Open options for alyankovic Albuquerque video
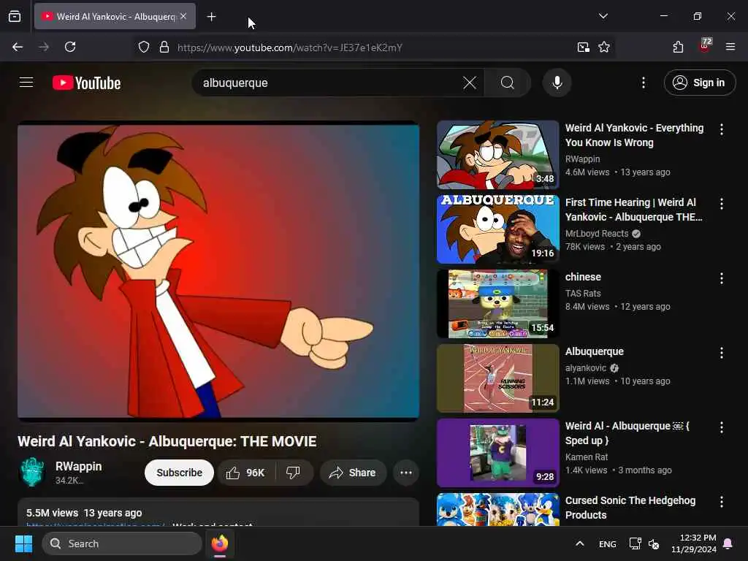748x561 pixels. coord(721,353)
